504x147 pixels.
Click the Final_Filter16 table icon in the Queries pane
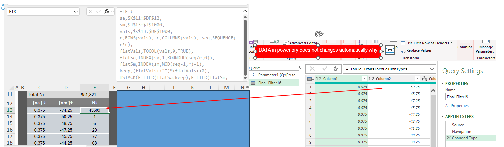pos(253,83)
